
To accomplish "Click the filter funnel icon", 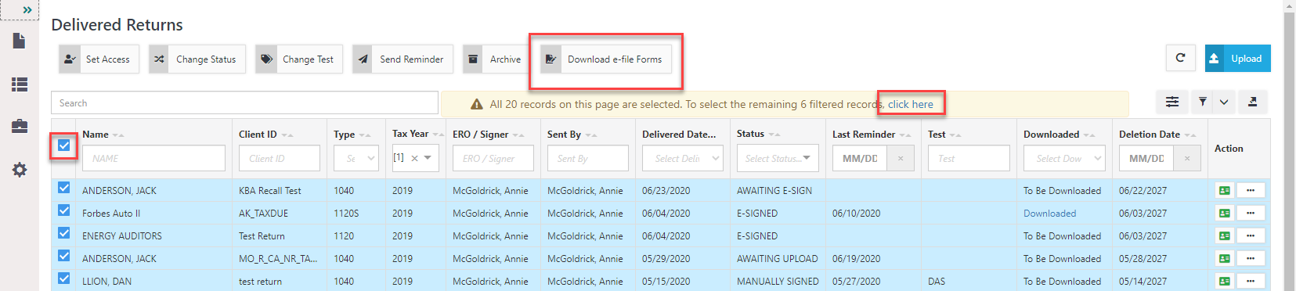I will pyautogui.click(x=1203, y=102).
